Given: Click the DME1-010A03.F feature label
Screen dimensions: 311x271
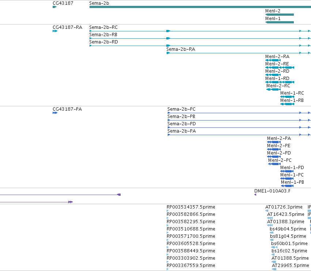Looking at the screenshot, I should pos(272,191).
